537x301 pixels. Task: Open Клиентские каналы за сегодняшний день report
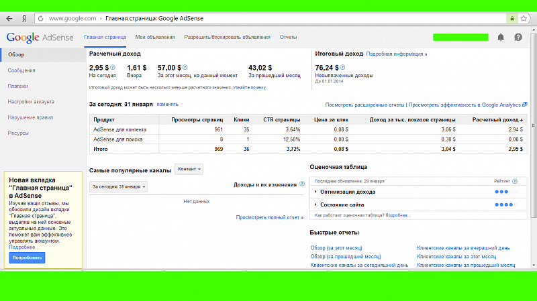click(359, 265)
